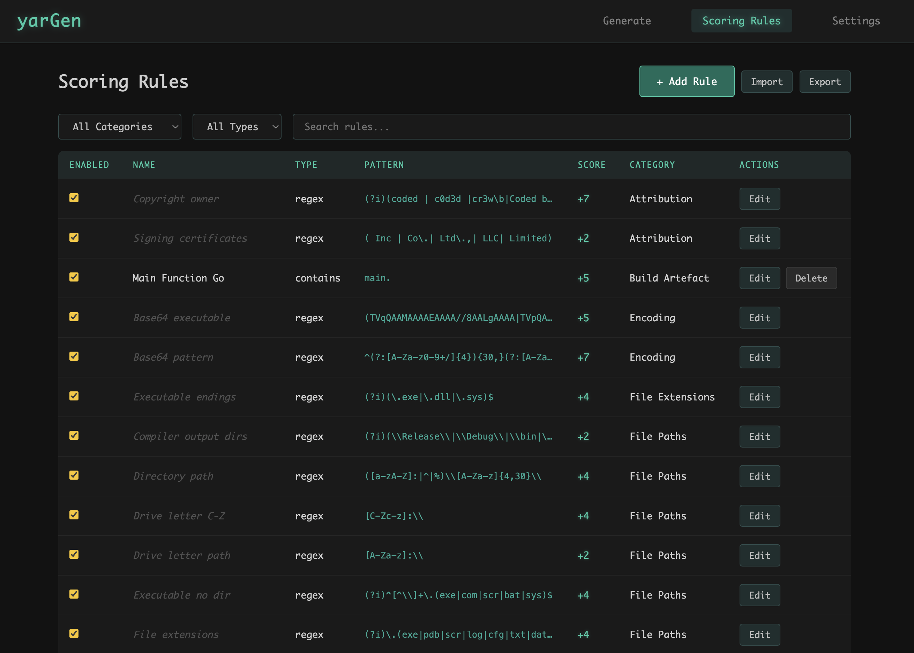
Task: Toggle the Drive letter C-Z checkbox
Action: click(74, 515)
